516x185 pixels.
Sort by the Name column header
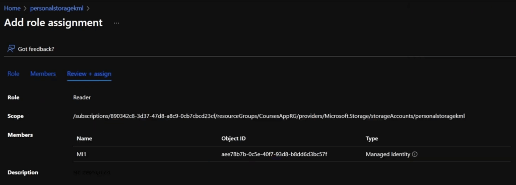click(84, 139)
